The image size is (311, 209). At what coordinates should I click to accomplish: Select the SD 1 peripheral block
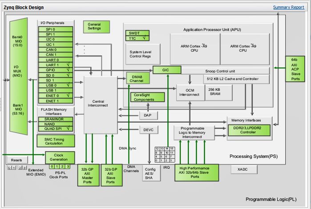(x=56, y=80)
